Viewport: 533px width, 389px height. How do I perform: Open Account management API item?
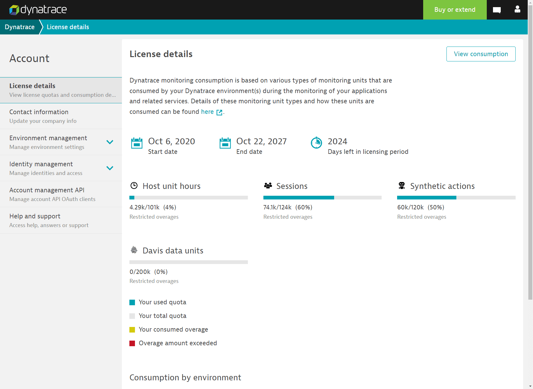(61, 194)
